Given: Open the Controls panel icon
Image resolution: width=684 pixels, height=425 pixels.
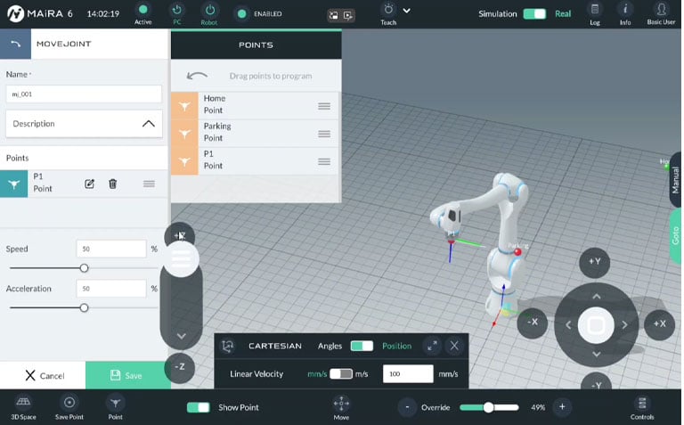Looking at the screenshot, I should click(641, 406).
